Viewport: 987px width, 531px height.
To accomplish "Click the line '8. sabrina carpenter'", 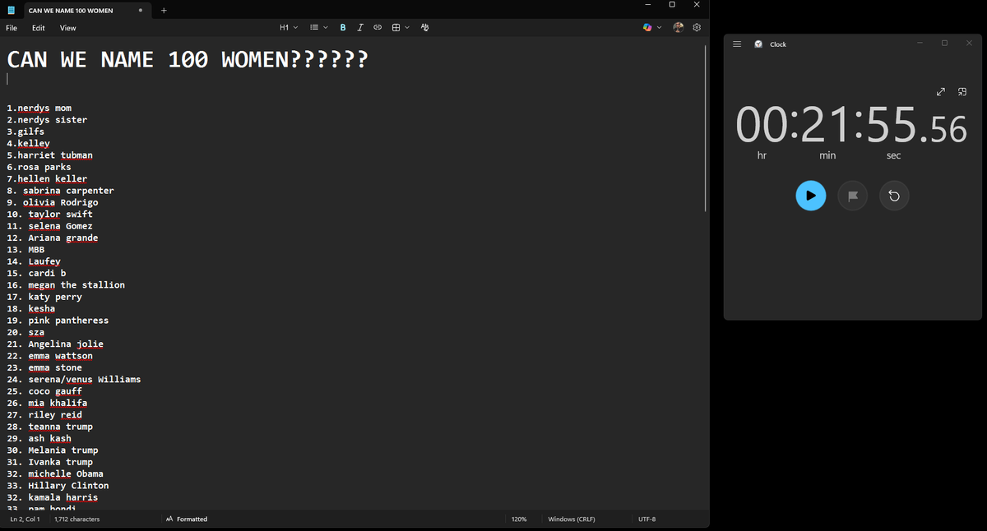I will (60, 191).
